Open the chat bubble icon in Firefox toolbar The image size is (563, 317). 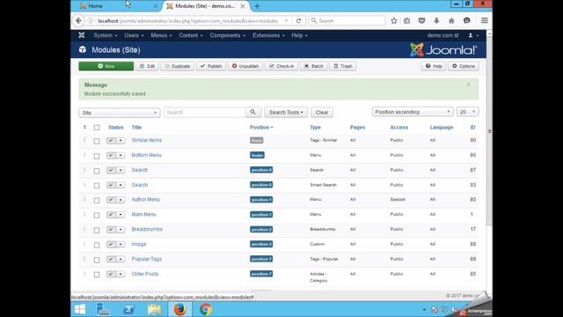(x=467, y=21)
